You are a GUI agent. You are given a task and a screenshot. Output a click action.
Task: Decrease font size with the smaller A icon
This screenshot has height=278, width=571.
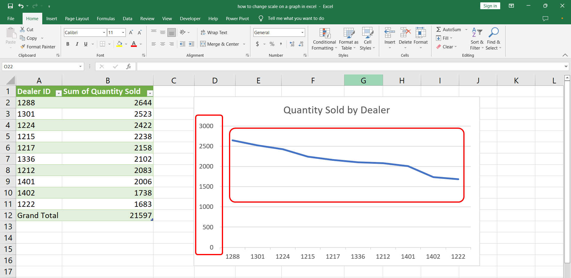pyautogui.click(x=139, y=32)
